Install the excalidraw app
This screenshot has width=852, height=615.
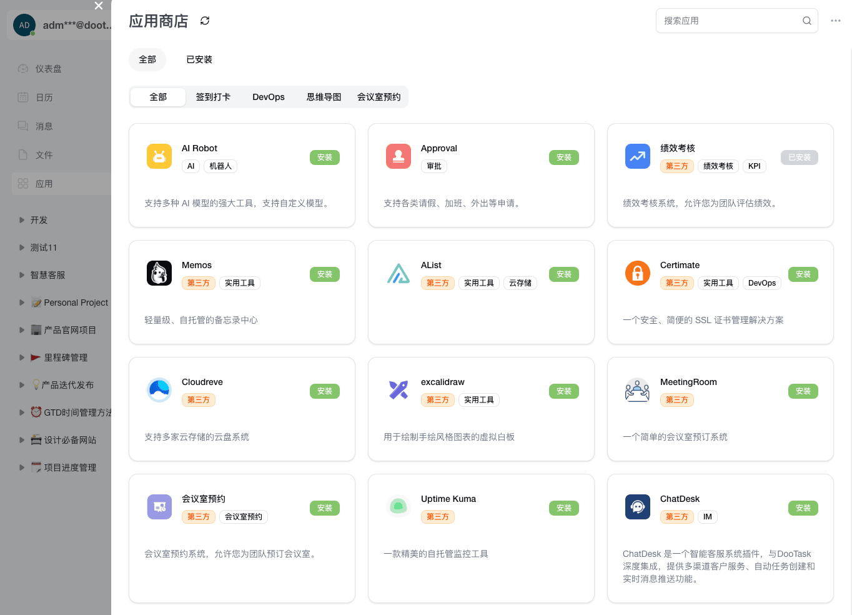click(x=564, y=391)
